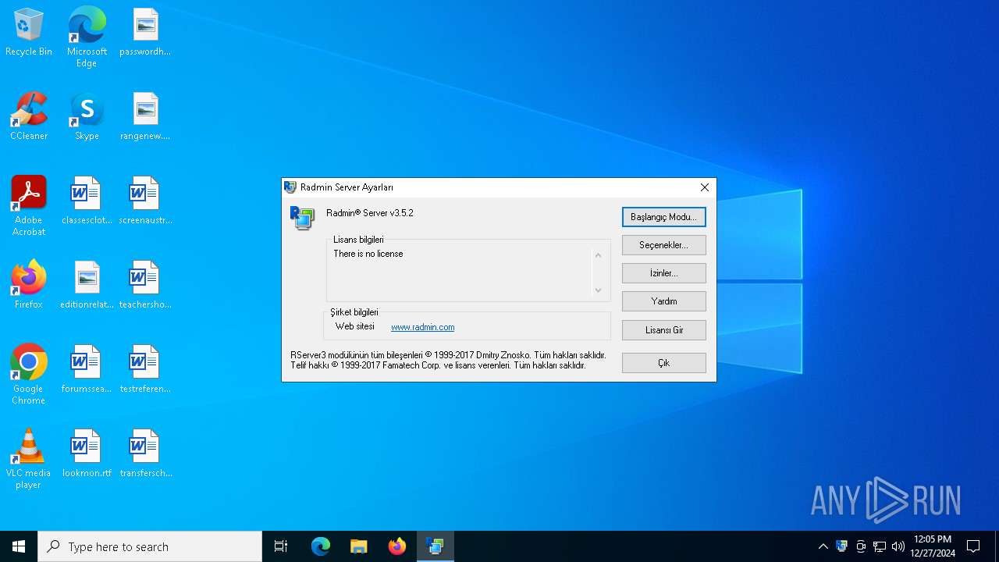
Task: Open the Seçenekler options button
Action: pos(663,245)
